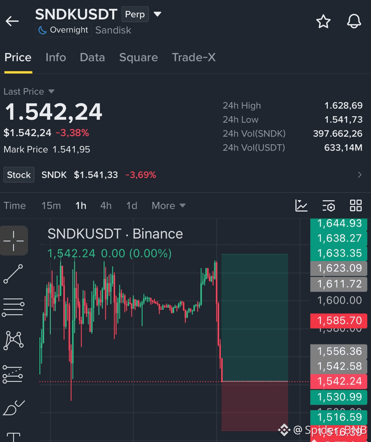The width and height of the screenshot is (371, 442).
Task: Open chart settings icon
Action: pyautogui.click(x=329, y=206)
